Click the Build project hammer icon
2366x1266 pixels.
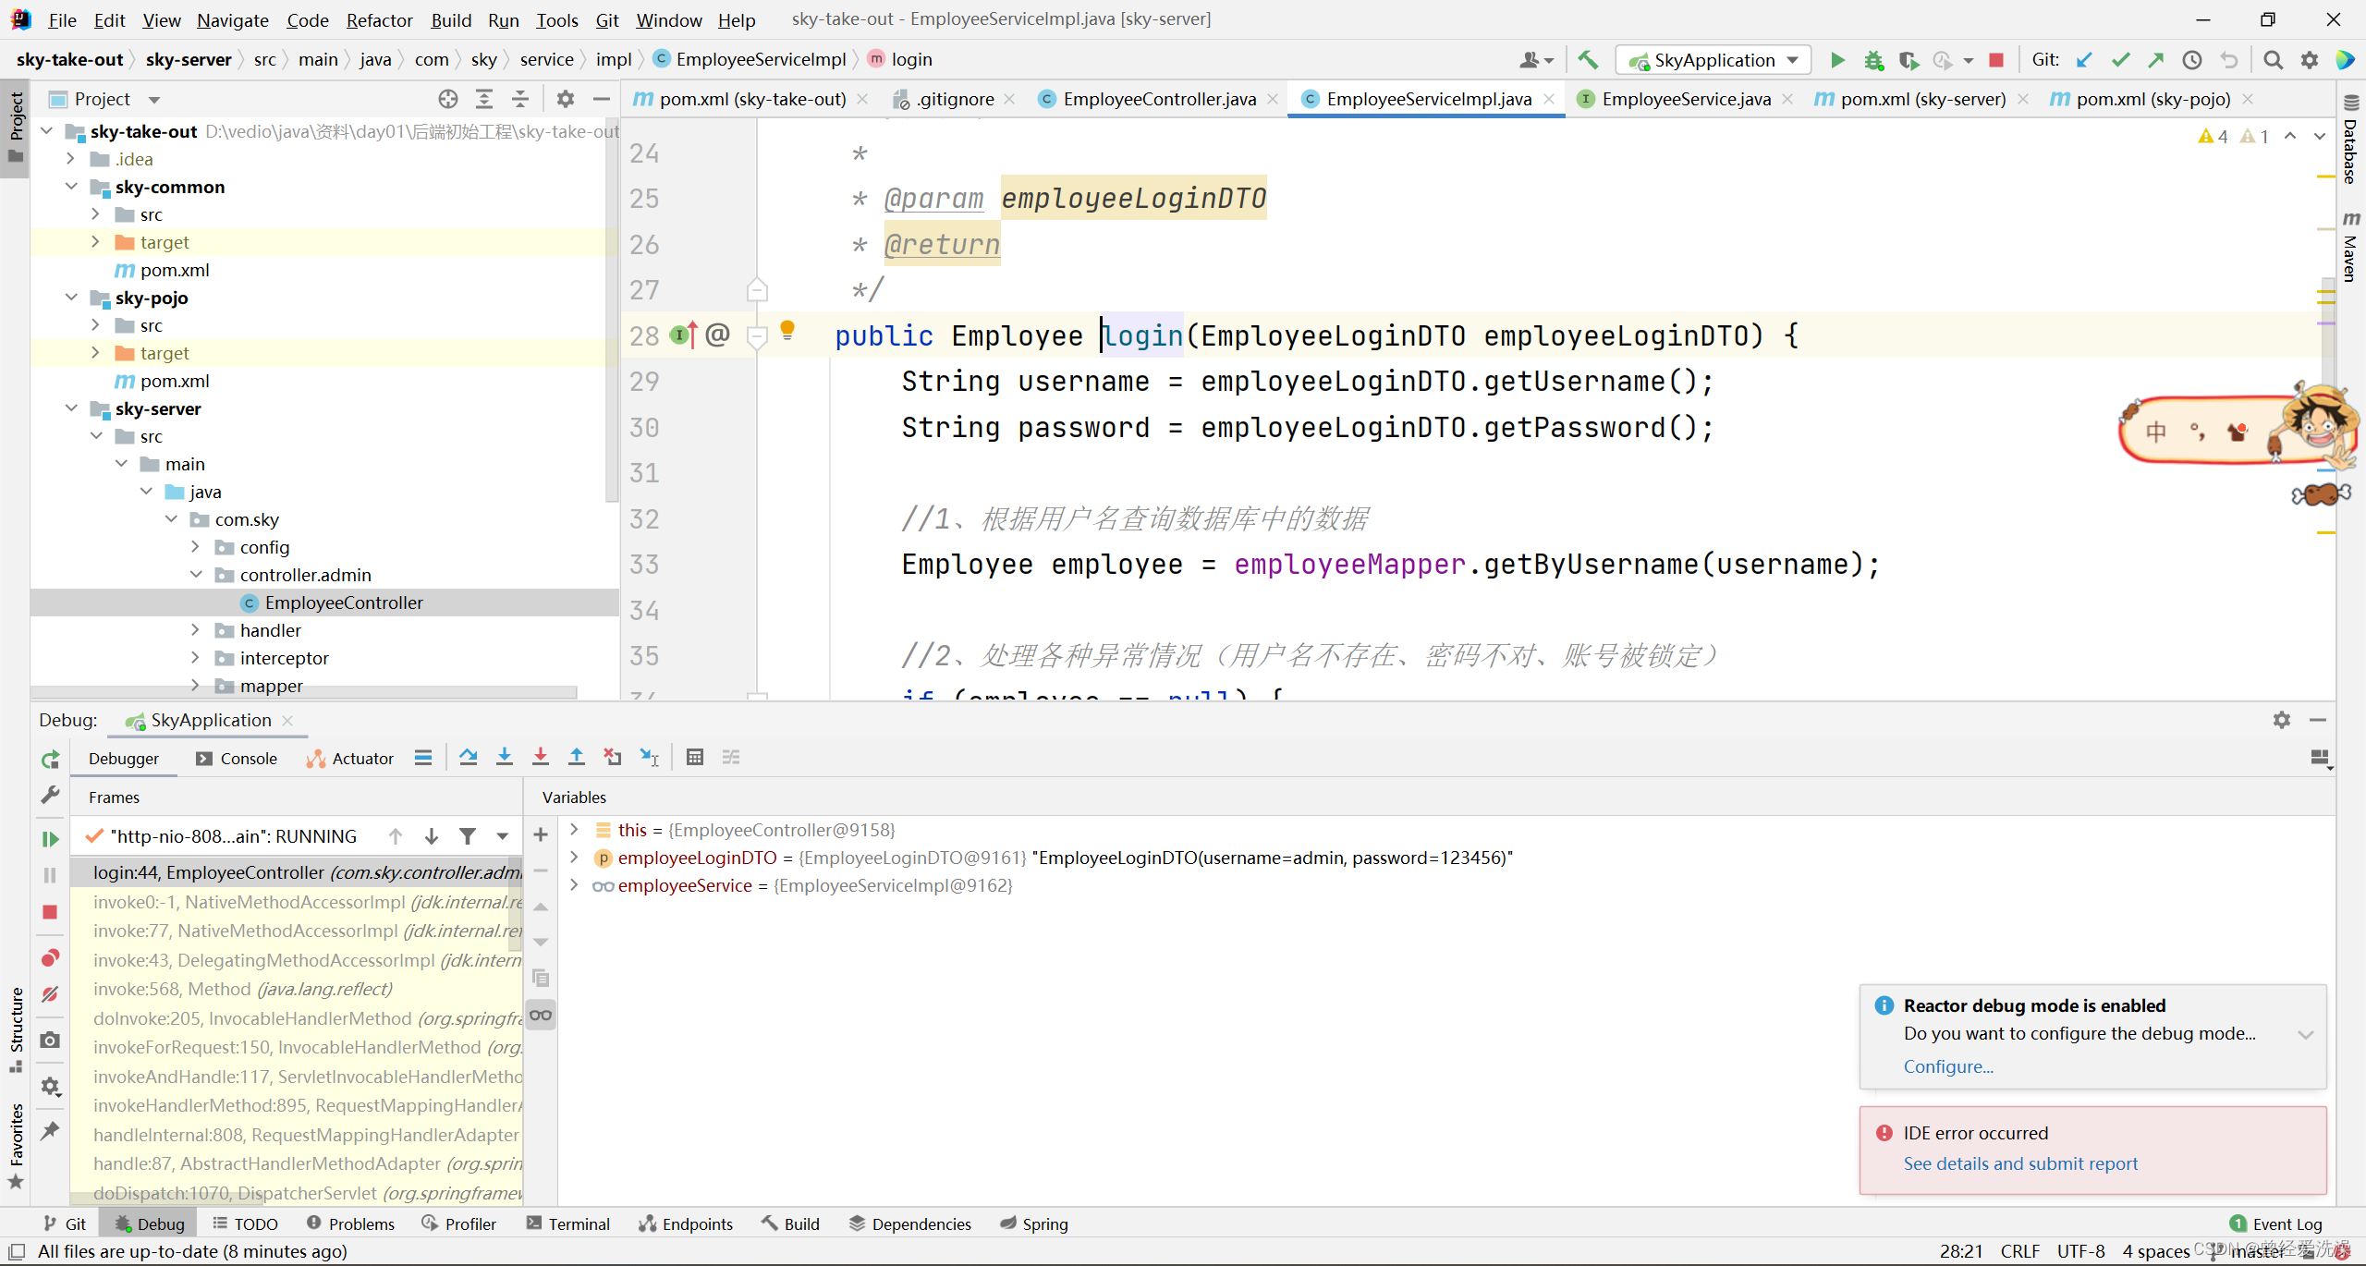(1588, 60)
